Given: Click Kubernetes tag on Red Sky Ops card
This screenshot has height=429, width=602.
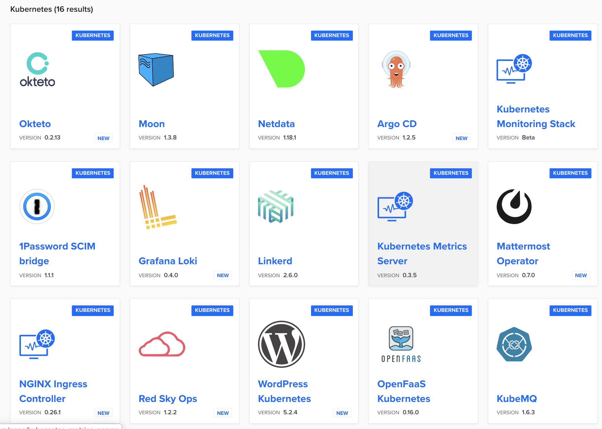Looking at the screenshot, I should click(212, 310).
